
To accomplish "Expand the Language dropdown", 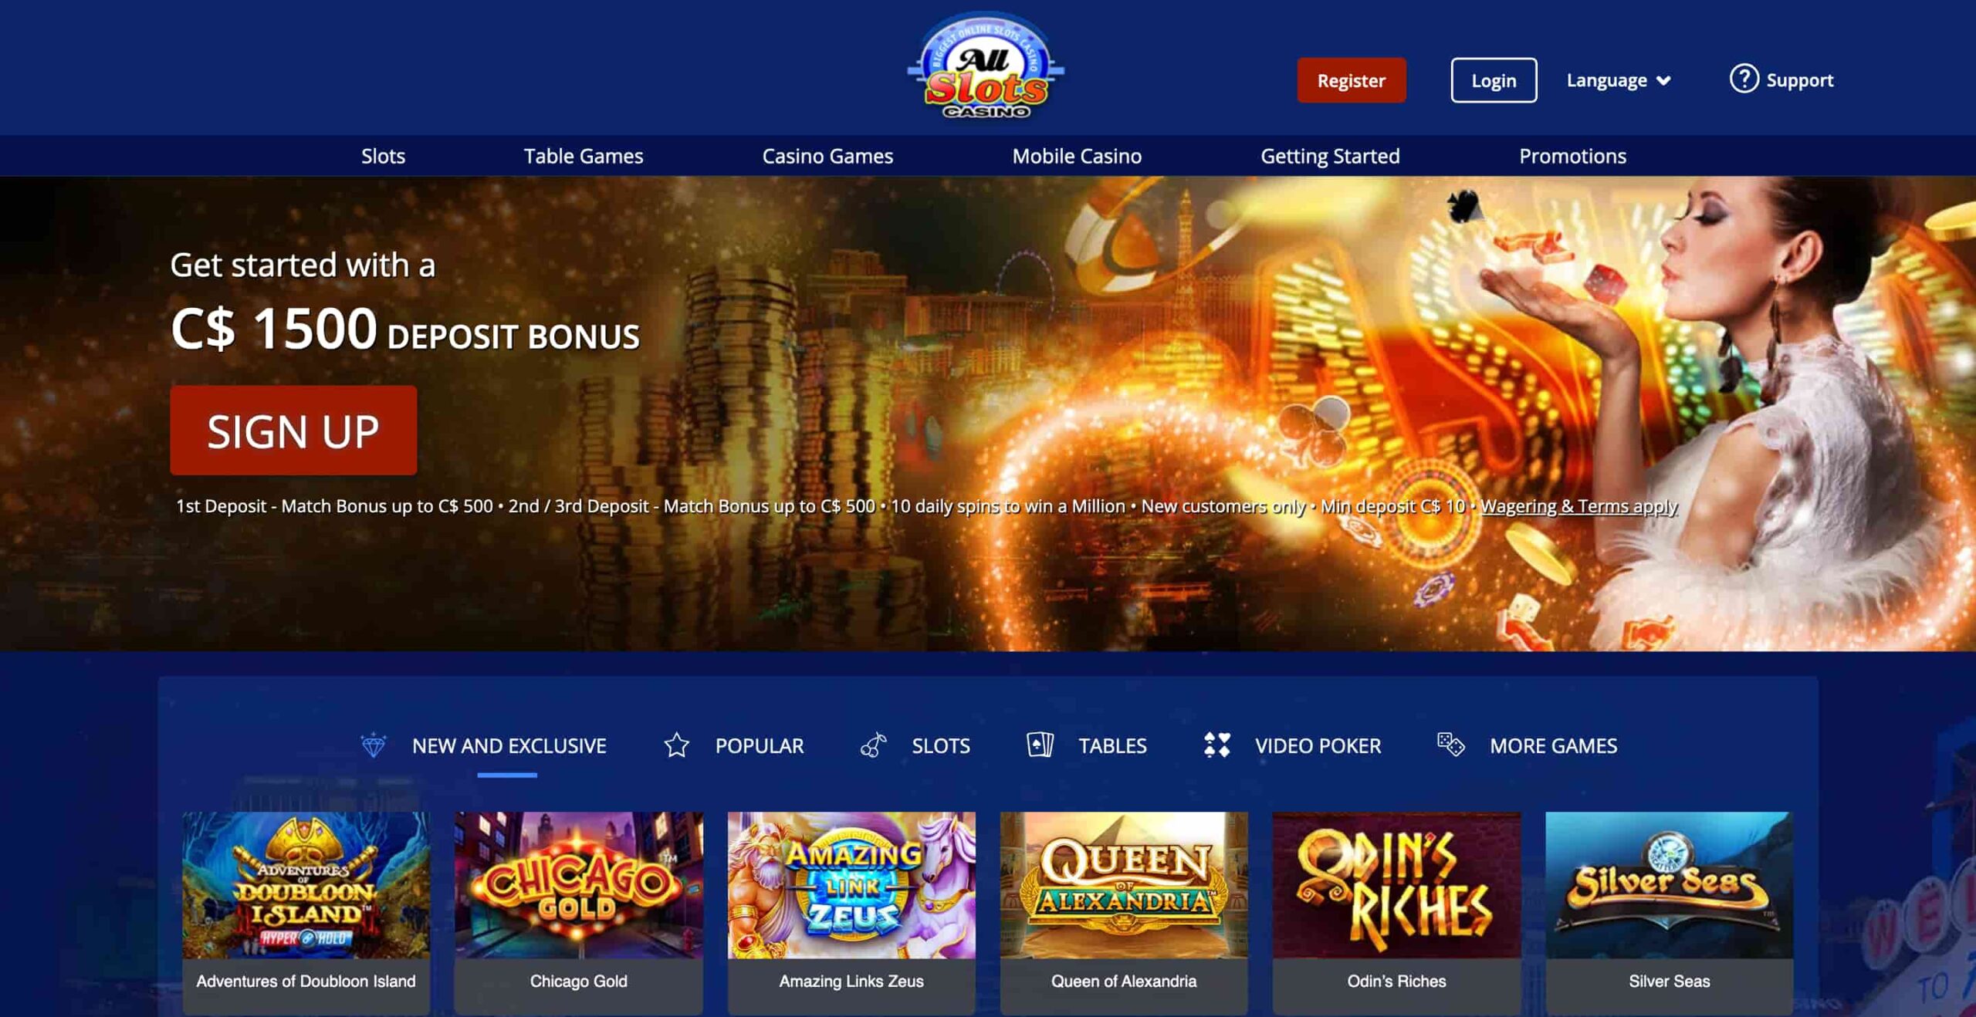I will click(1619, 79).
